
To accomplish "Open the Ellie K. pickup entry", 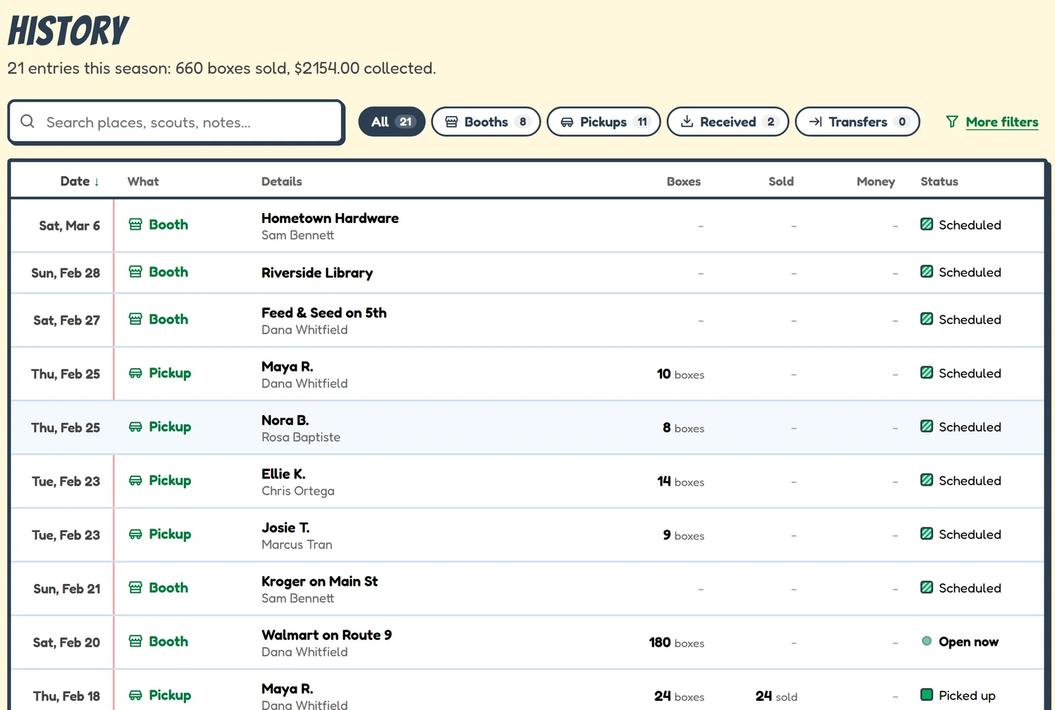I will 527,481.
